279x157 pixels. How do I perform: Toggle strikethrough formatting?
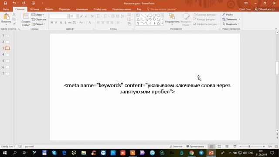pyautogui.click(x=70, y=22)
